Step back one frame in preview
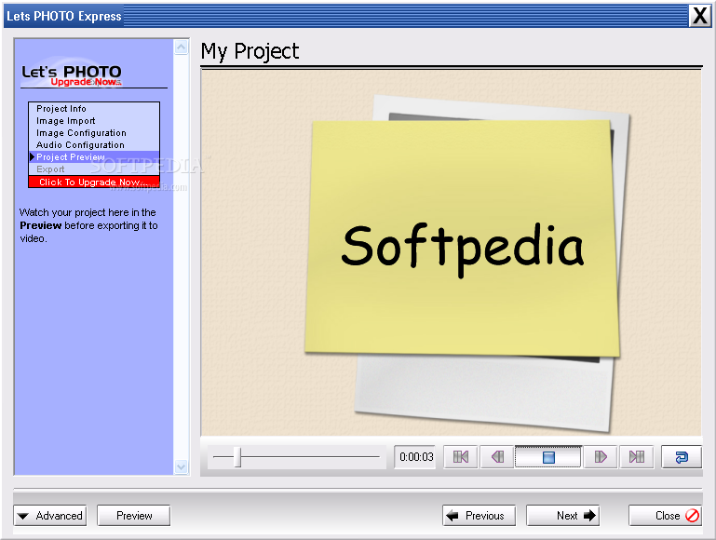 497,457
